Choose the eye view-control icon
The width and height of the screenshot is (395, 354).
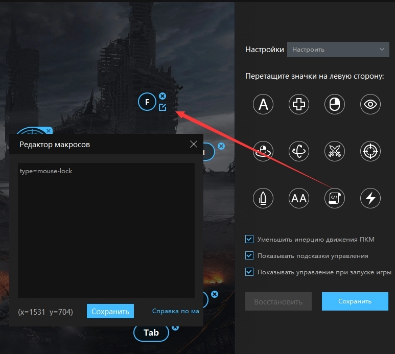click(370, 105)
